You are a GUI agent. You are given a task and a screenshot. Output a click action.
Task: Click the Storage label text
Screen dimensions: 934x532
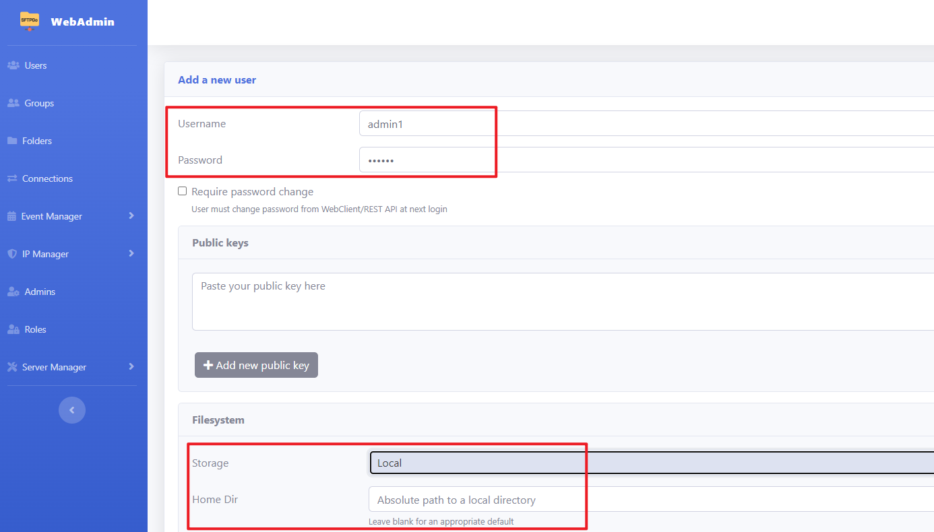point(210,463)
